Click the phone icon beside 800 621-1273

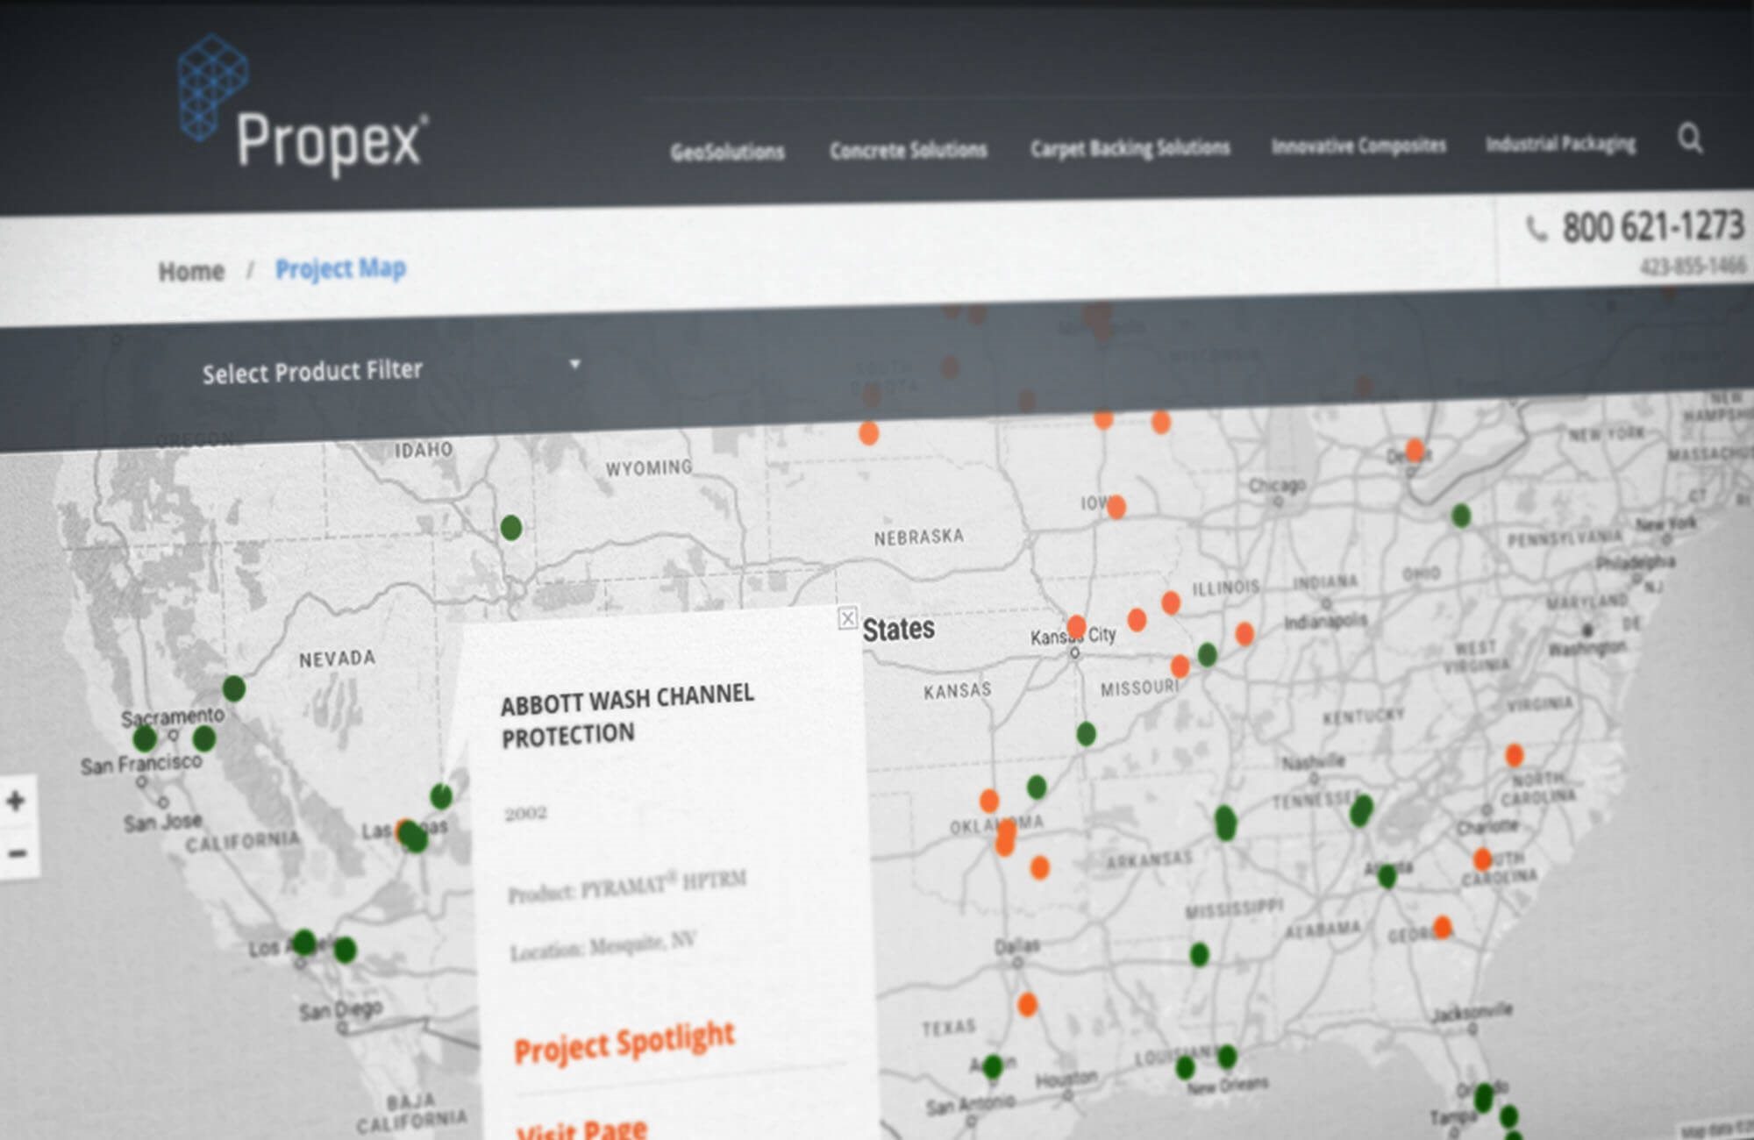[1536, 229]
